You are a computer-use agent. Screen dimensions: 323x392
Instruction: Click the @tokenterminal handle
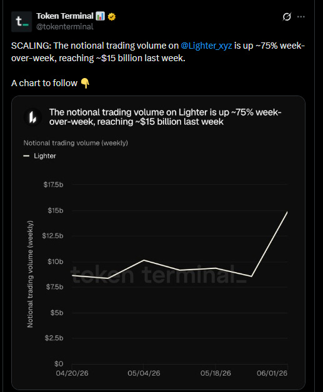point(65,26)
